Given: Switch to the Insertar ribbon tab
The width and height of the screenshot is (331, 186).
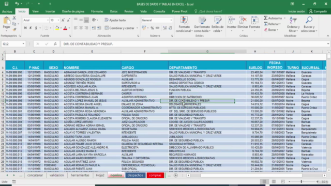Looking at the screenshot, I should [50, 11].
